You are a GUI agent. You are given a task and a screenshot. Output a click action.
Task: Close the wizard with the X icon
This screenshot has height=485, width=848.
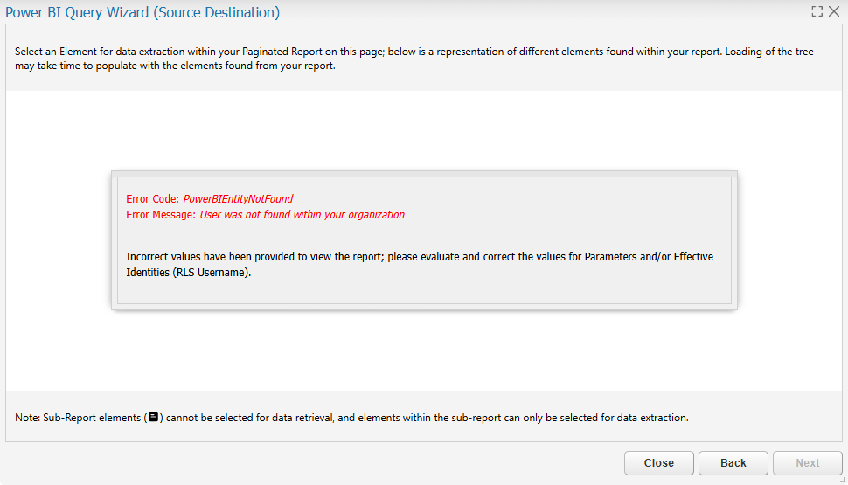(x=834, y=11)
